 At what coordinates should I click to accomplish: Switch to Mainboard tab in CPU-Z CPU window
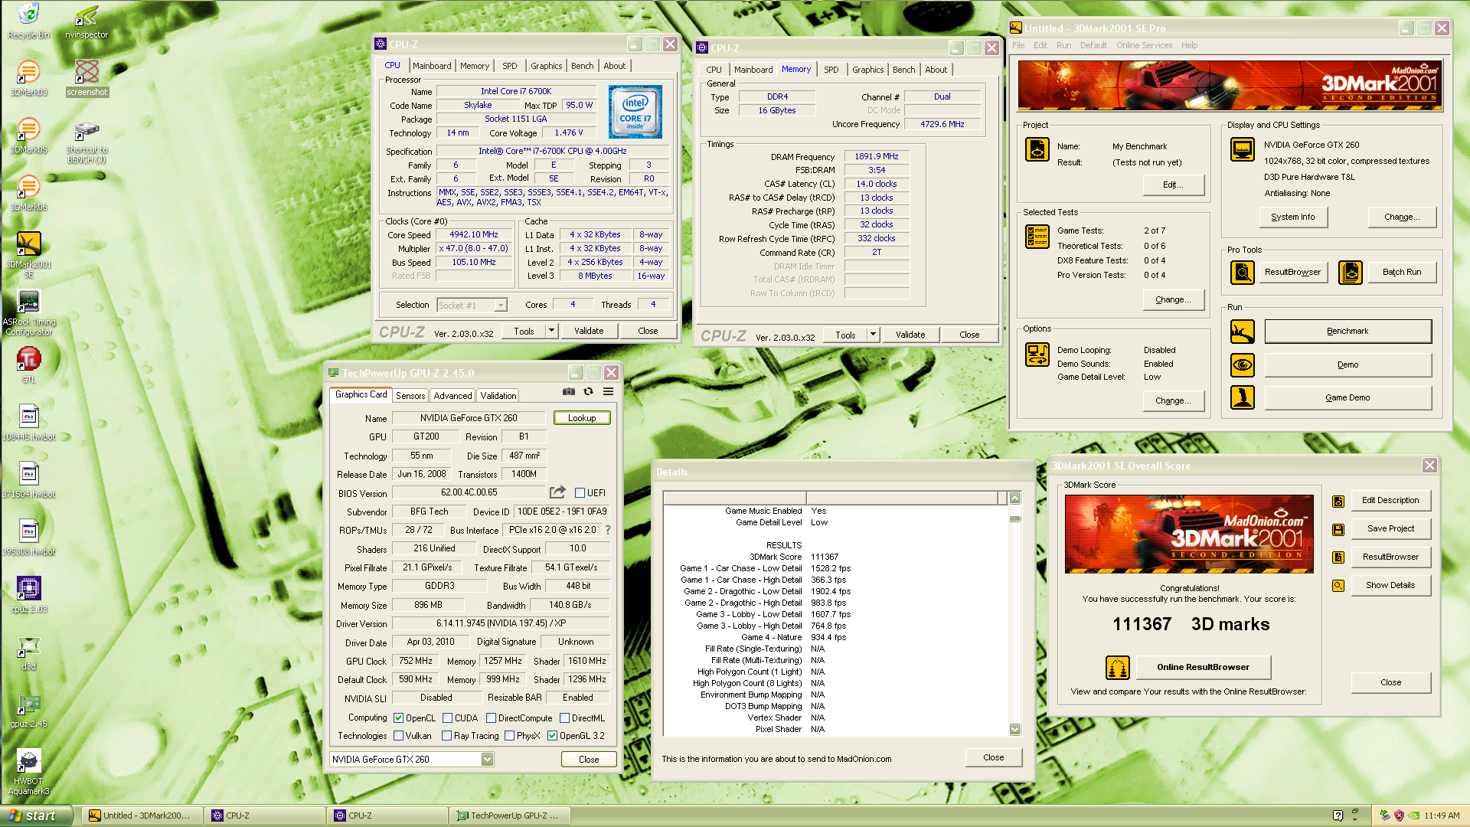[x=432, y=66]
